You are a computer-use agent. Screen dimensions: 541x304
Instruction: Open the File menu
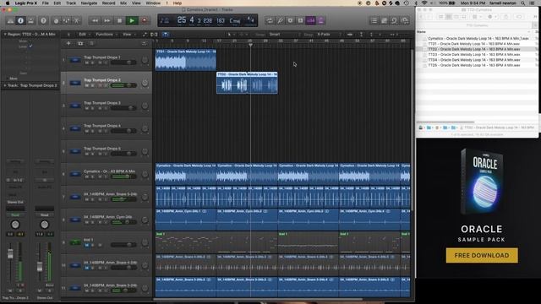45,3
